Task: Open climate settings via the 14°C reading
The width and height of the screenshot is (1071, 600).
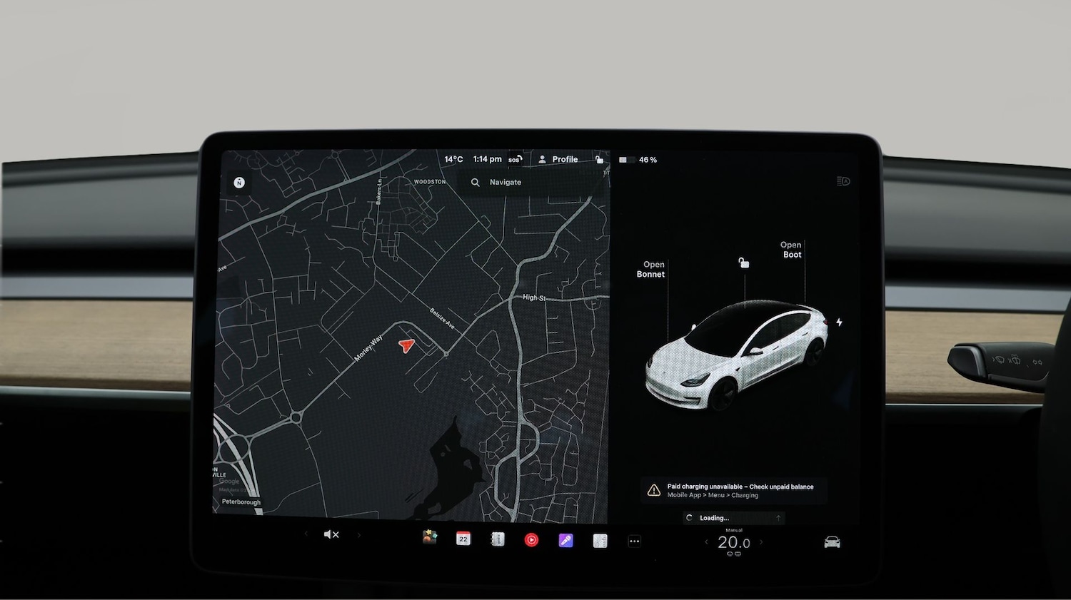Action: 453,159
